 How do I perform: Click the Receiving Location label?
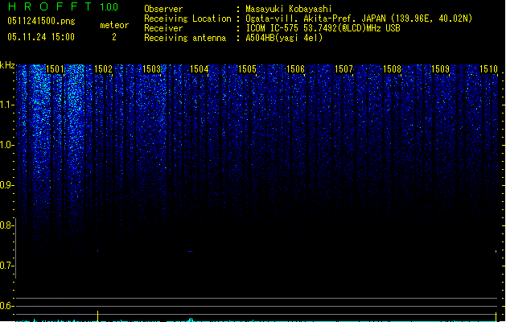187,19
